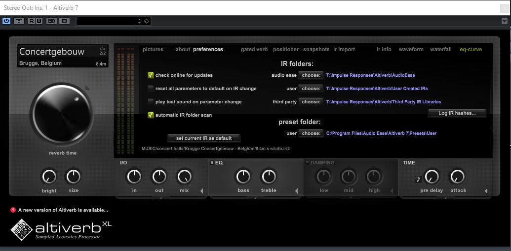
Task: Toggle the plugin power (activate) button
Action: pyautogui.click(x=6, y=21)
